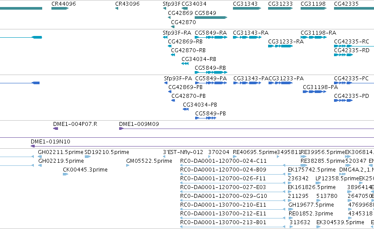Select the SD19210.5prime EST label
Image resolution: width=374 pixels, height=229 pixels.
[x=107, y=152]
